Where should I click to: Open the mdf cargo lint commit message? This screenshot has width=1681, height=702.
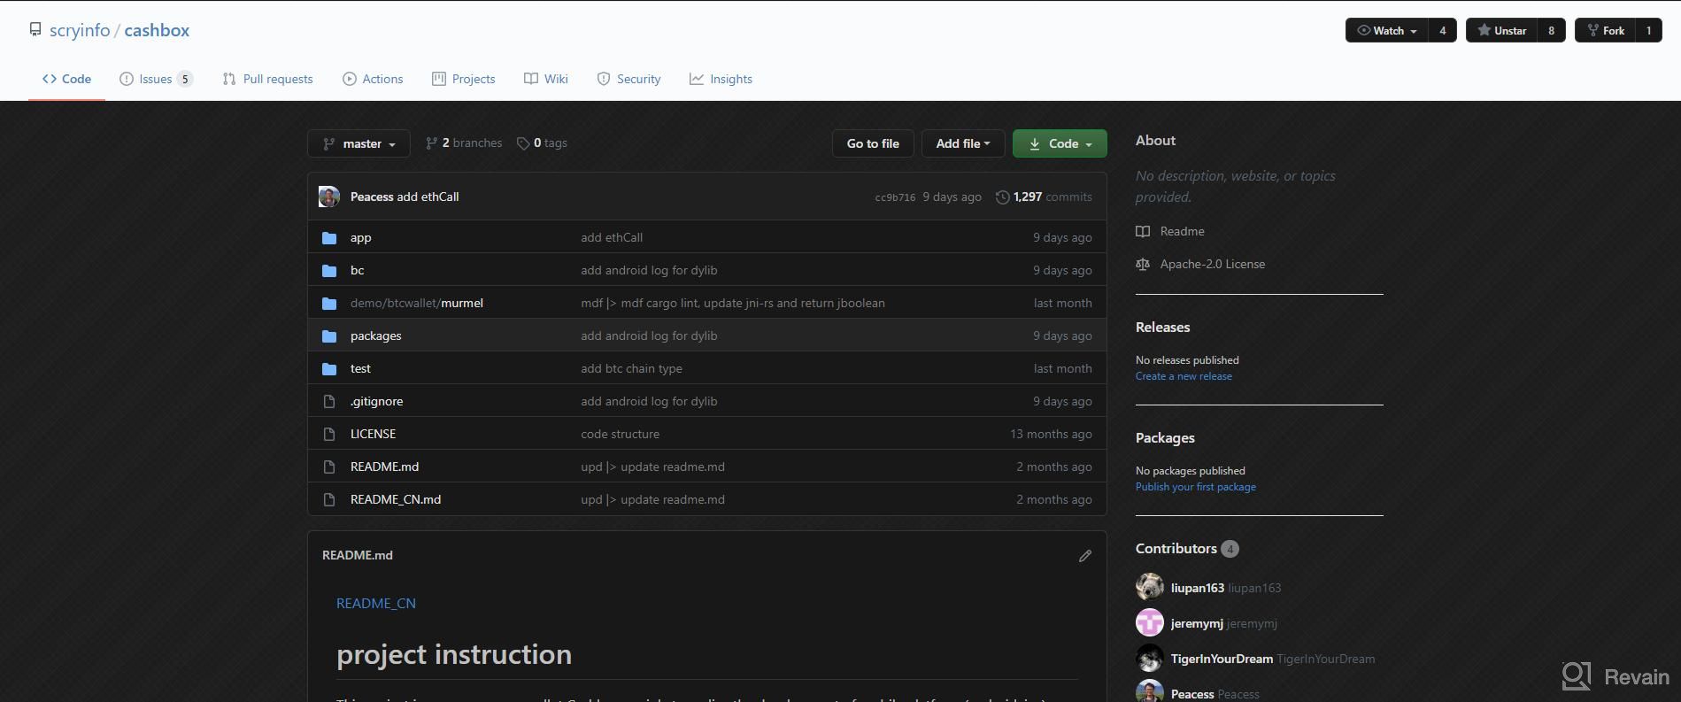733,303
